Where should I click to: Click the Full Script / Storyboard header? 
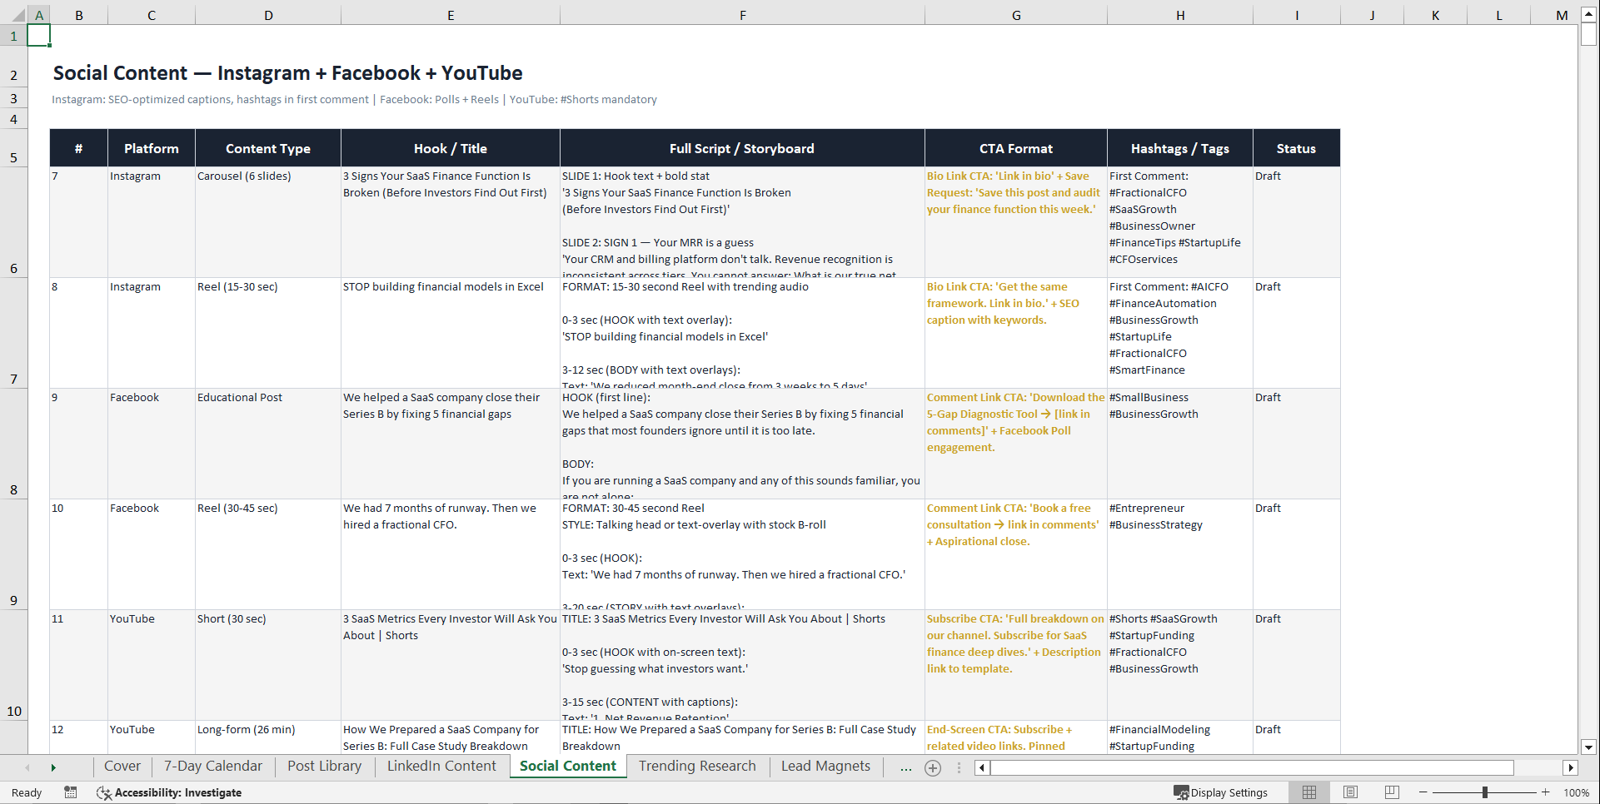point(742,148)
